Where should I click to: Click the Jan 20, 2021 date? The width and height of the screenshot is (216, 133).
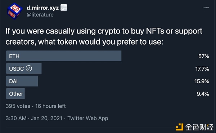click(x=46, y=118)
